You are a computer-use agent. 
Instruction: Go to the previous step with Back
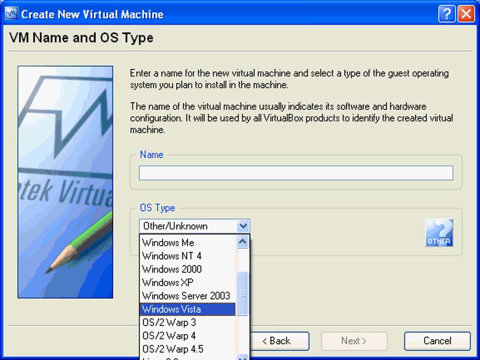[x=280, y=341]
